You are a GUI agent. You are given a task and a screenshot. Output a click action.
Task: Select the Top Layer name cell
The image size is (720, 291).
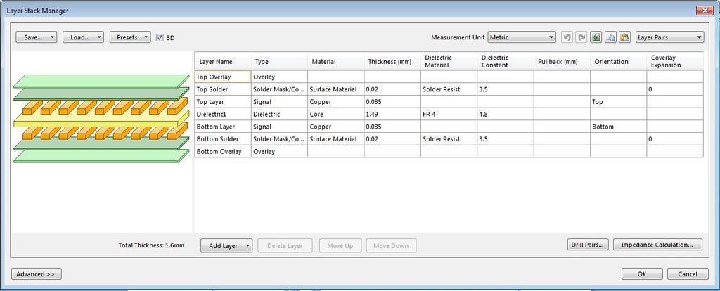point(223,101)
